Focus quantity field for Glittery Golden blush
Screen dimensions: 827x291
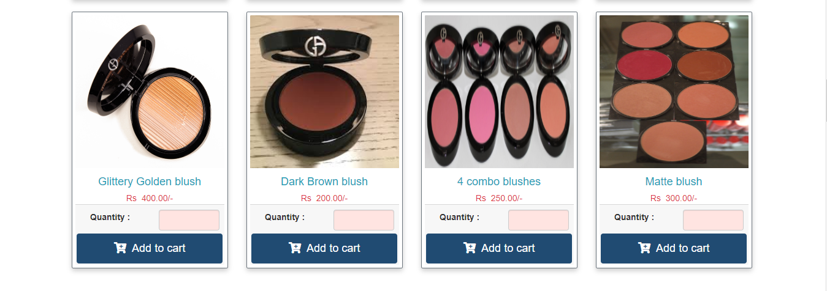pyautogui.click(x=189, y=220)
